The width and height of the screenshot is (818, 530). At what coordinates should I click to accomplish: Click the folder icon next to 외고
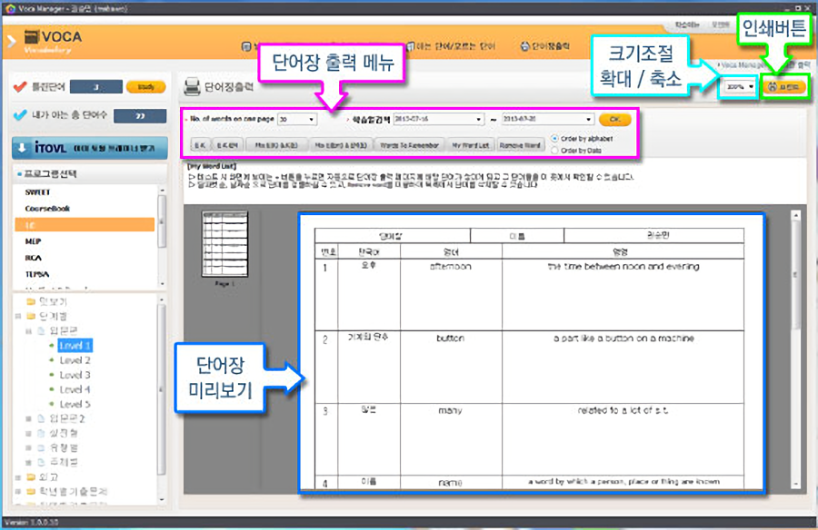[30, 475]
